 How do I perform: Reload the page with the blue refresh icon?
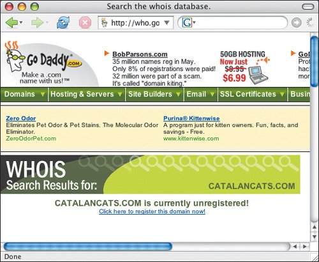63,22
